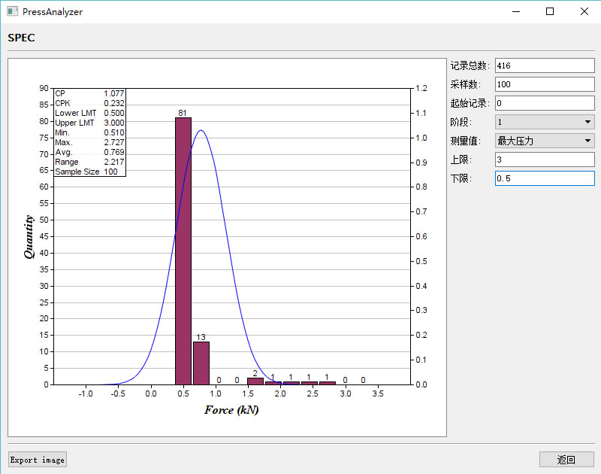This screenshot has width=601, height=474.
Task: Click the Min. value 0.510
Action: [114, 132]
